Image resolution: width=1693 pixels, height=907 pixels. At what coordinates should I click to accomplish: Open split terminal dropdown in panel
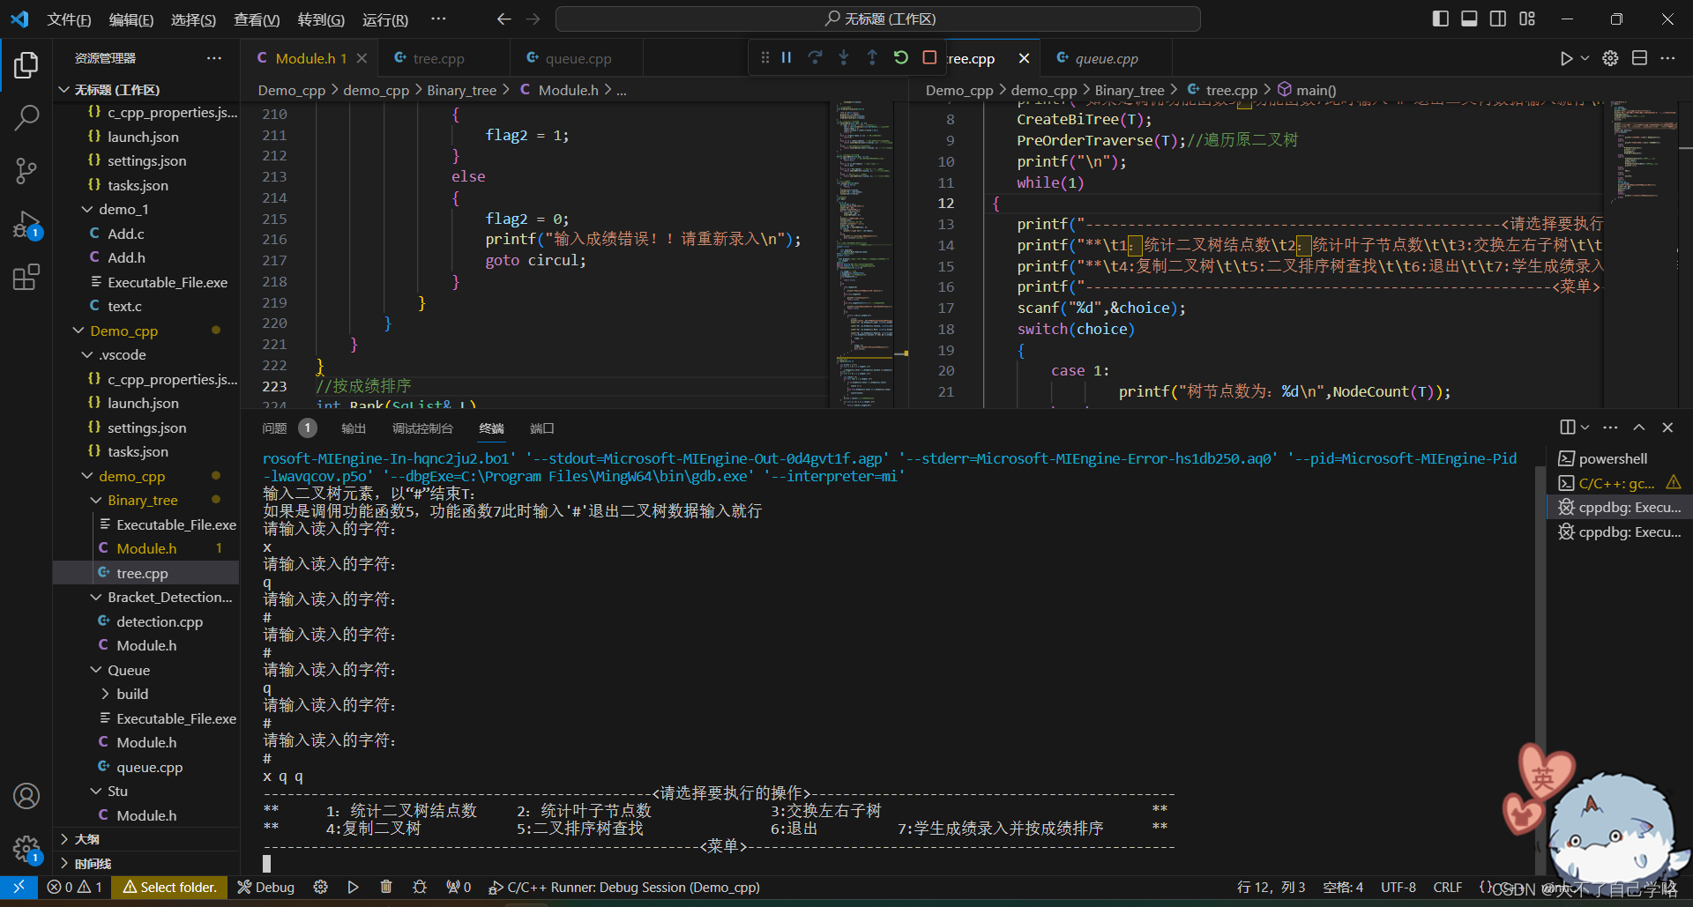[x=1585, y=427]
